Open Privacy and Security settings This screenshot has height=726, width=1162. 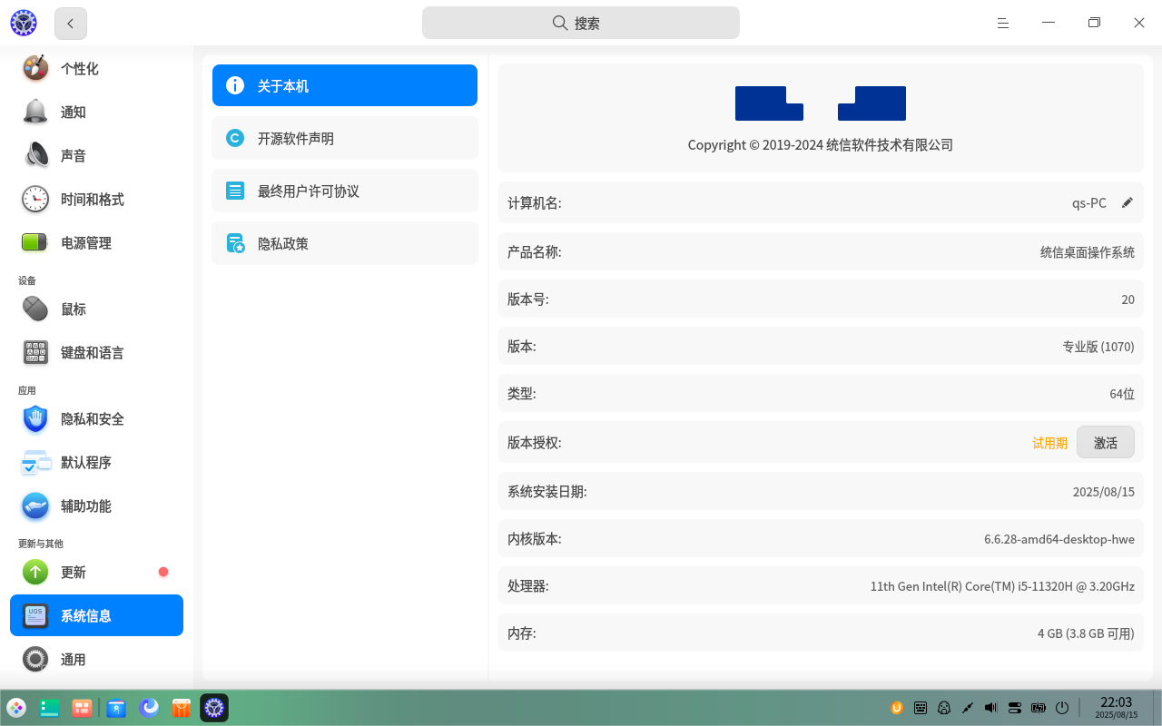click(x=92, y=419)
